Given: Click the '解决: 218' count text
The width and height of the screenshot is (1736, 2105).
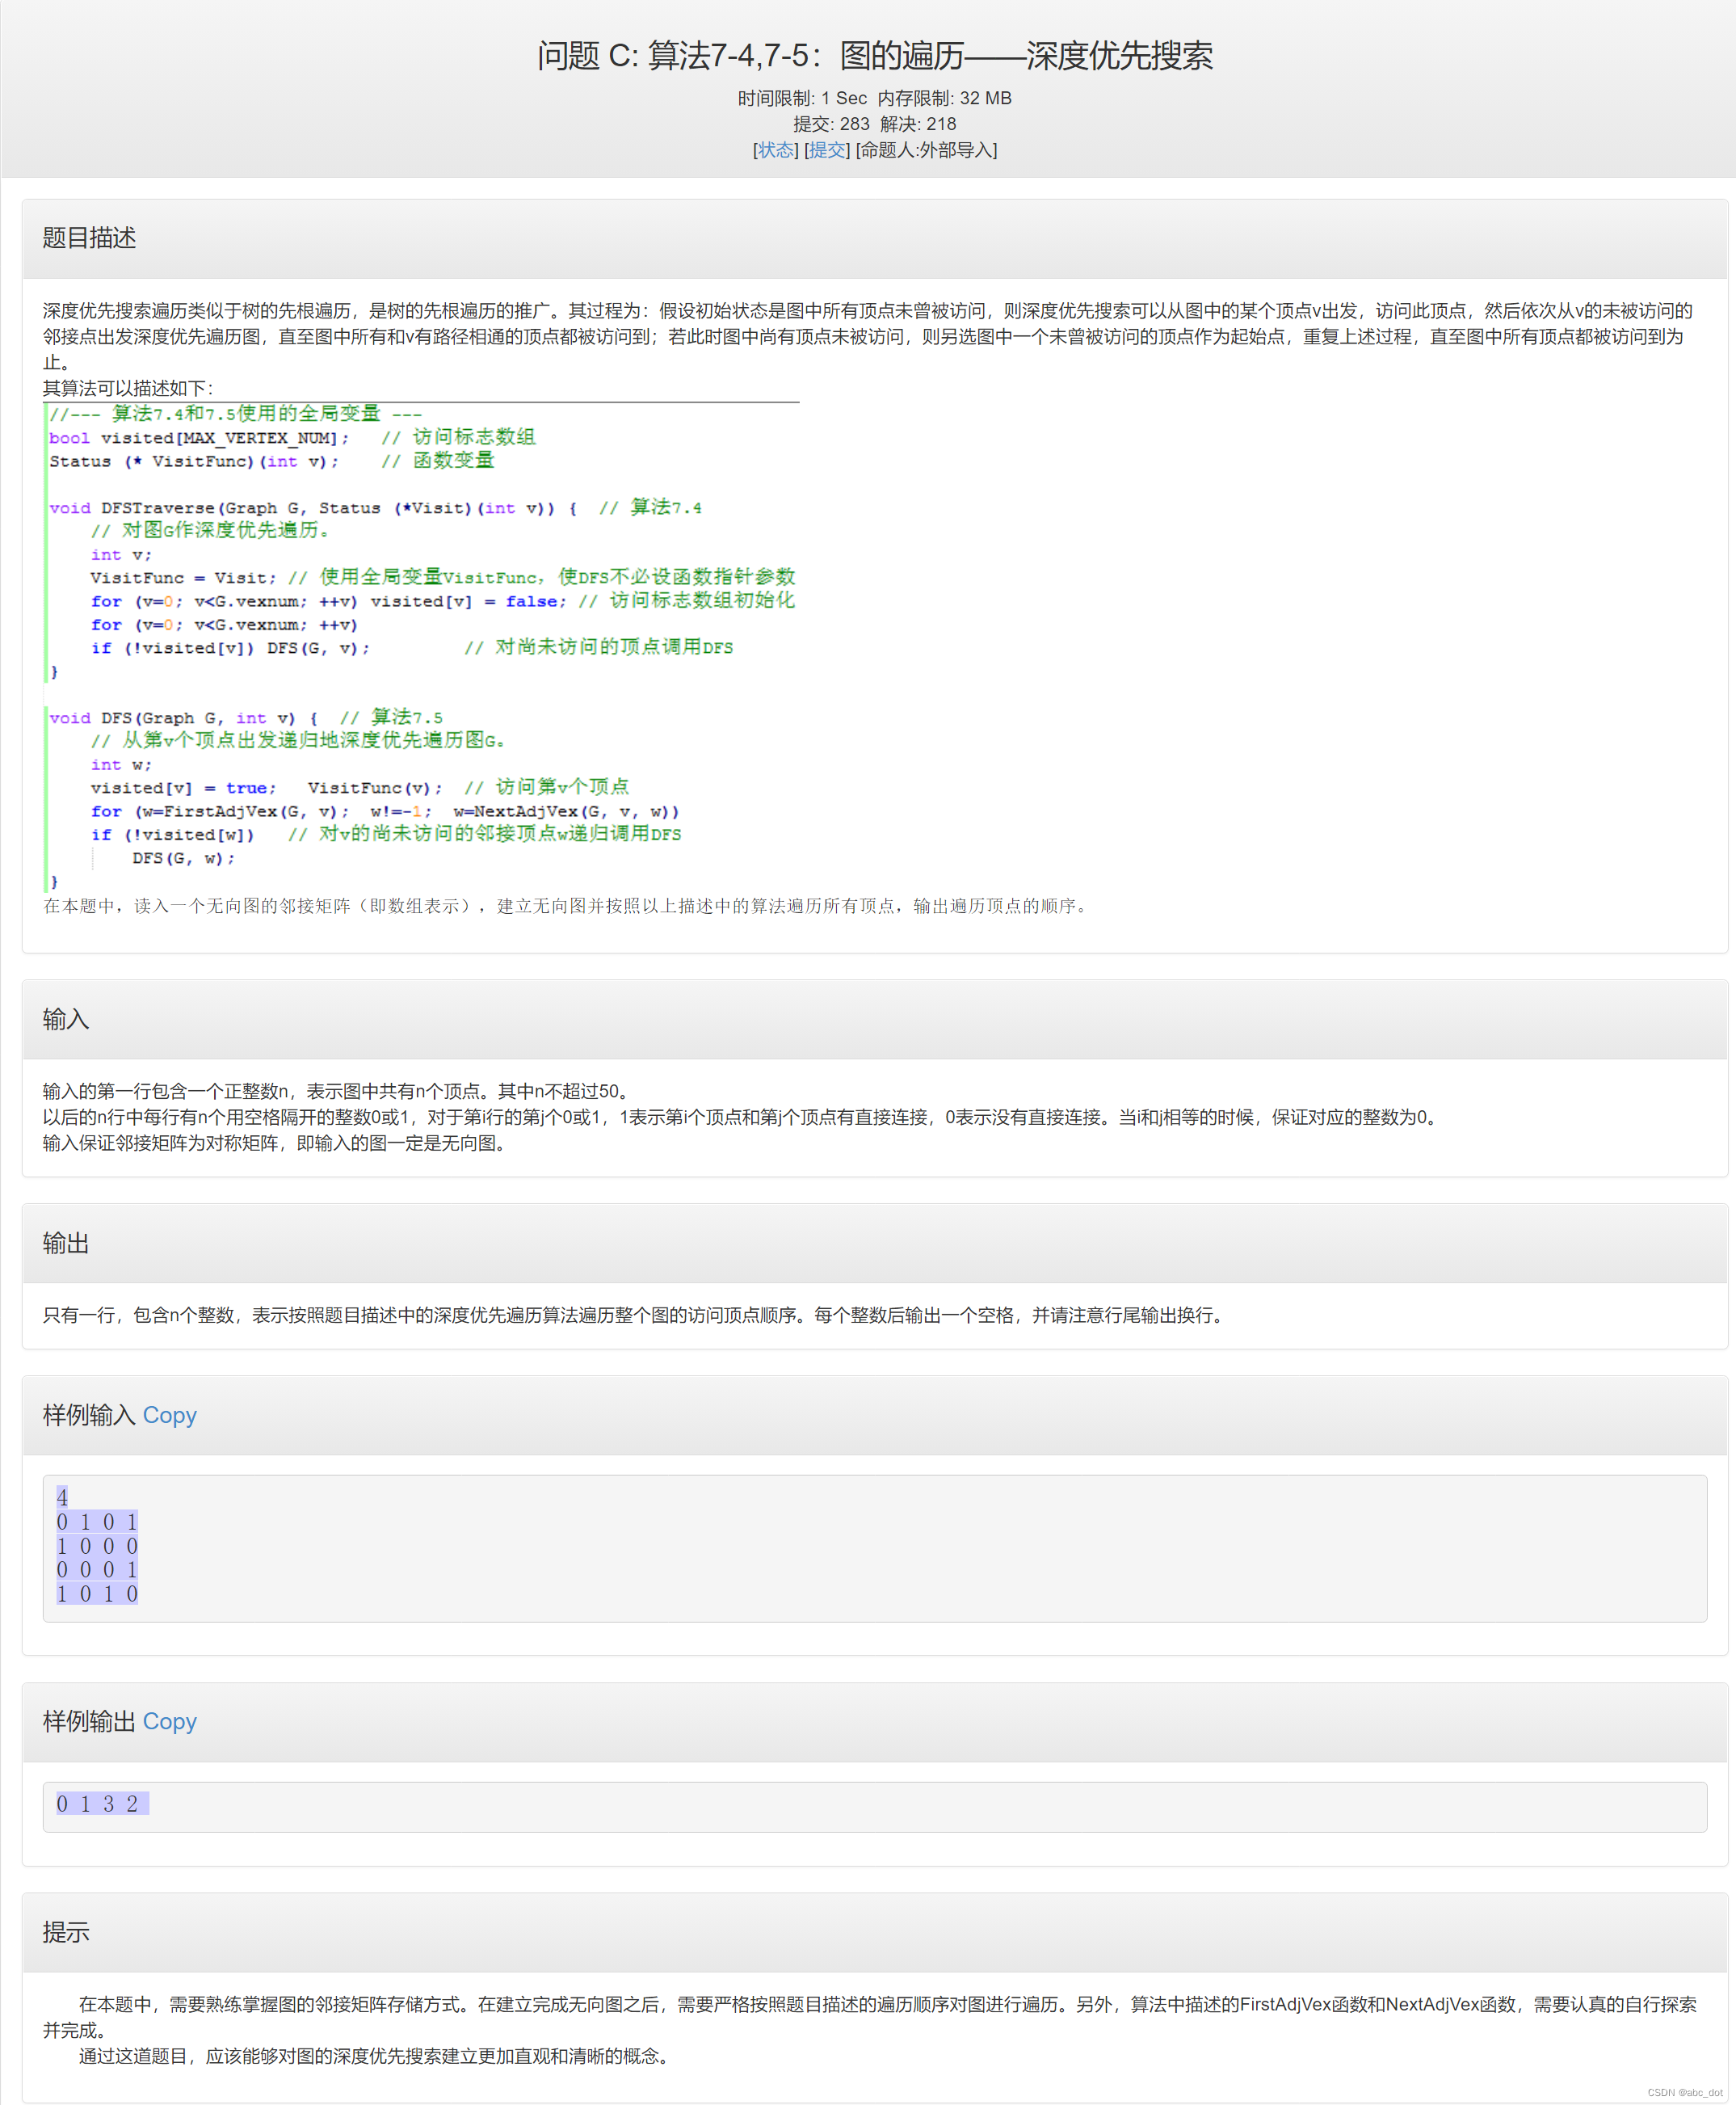Looking at the screenshot, I should coord(918,124).
